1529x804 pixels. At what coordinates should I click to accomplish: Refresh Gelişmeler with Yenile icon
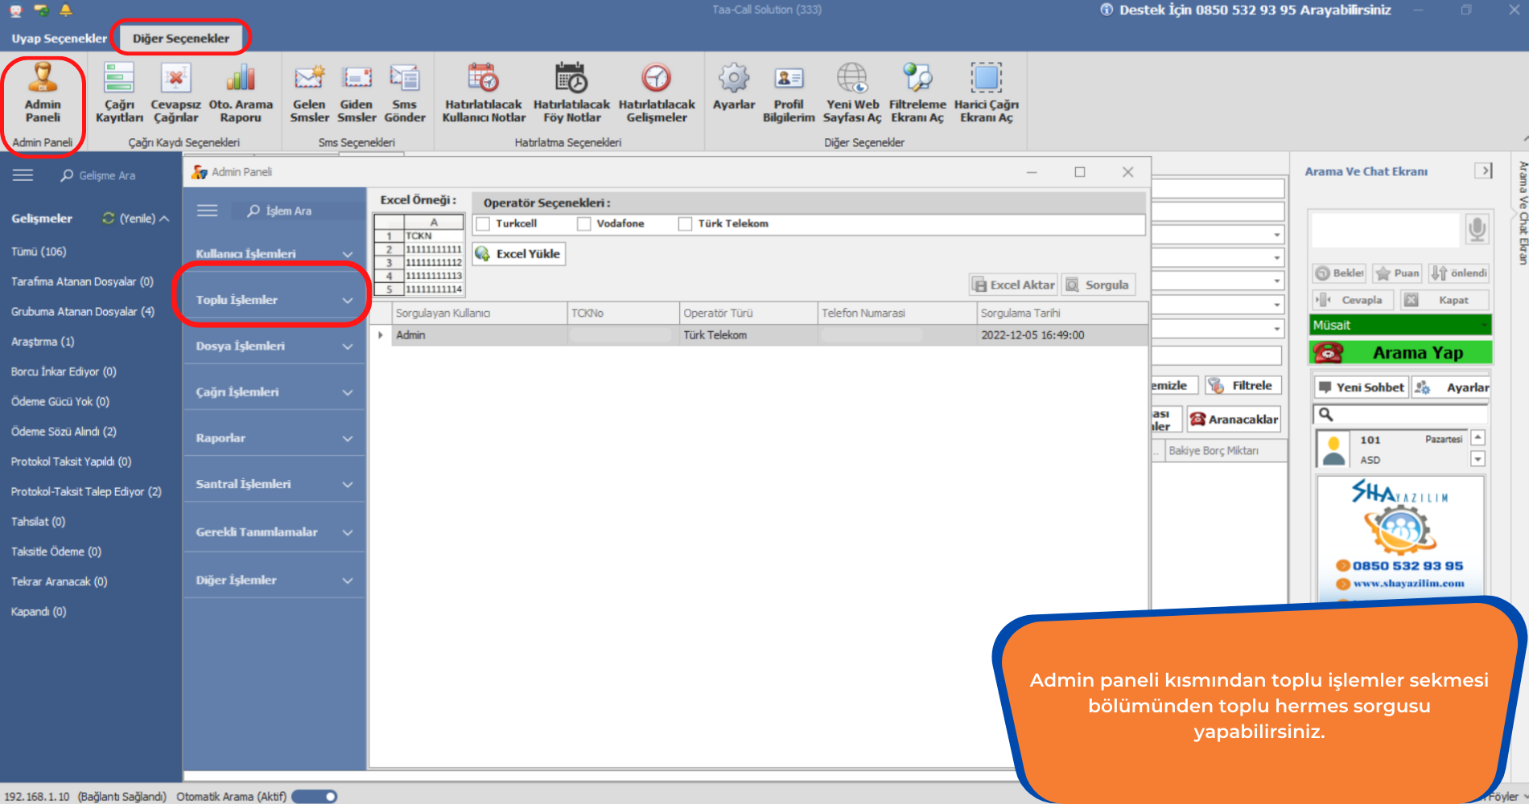point(109,218)
